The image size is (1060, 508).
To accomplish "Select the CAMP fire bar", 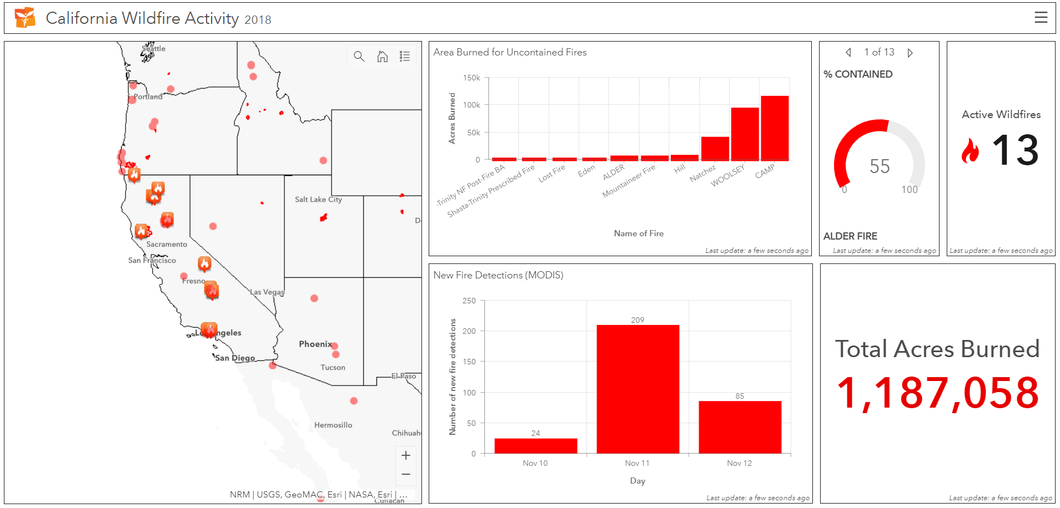I will (775, 128).
